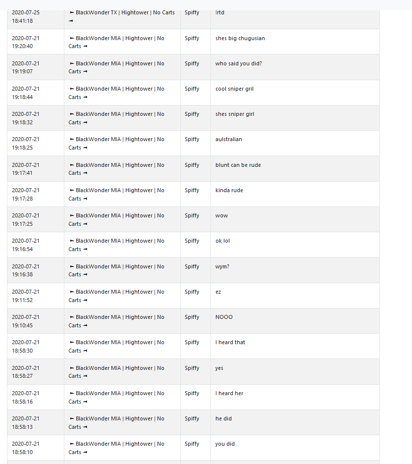
Task: Open BlackWonder TX Hightower server entry
Action: click(x=122, y=16)
